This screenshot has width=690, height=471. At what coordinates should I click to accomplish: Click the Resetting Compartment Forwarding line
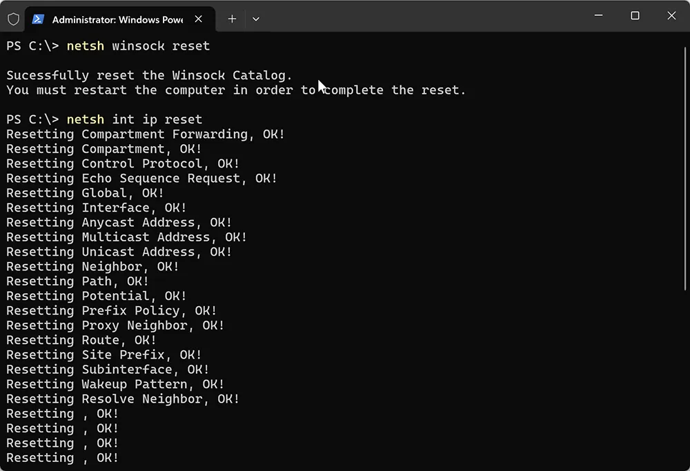tap(145, 134)
